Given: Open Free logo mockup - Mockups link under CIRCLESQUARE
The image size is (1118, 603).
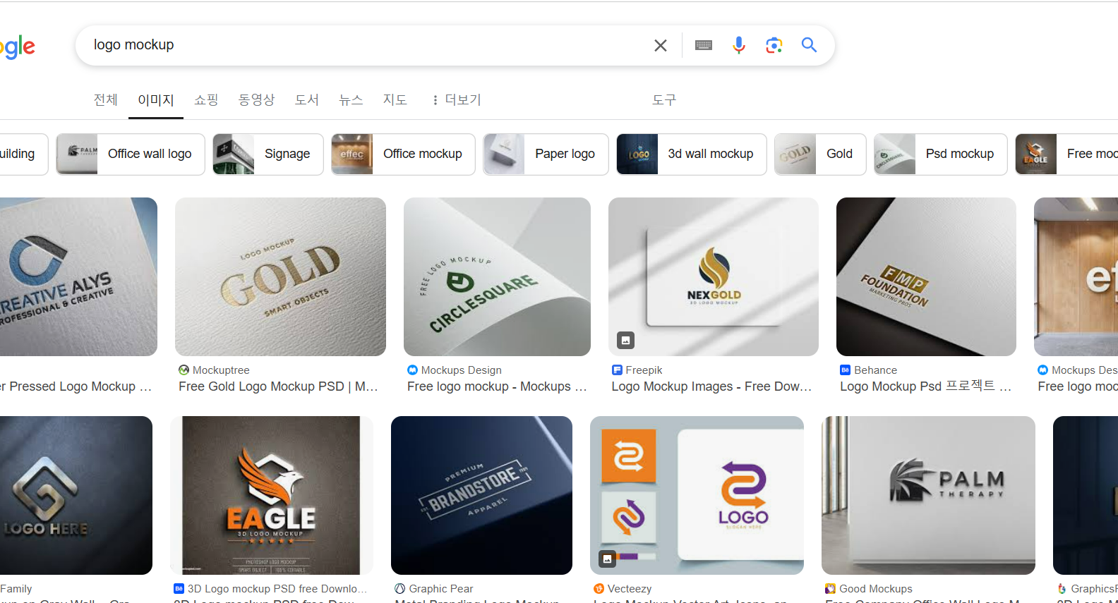Looking at the screenshot, I should tap(497, 386).
